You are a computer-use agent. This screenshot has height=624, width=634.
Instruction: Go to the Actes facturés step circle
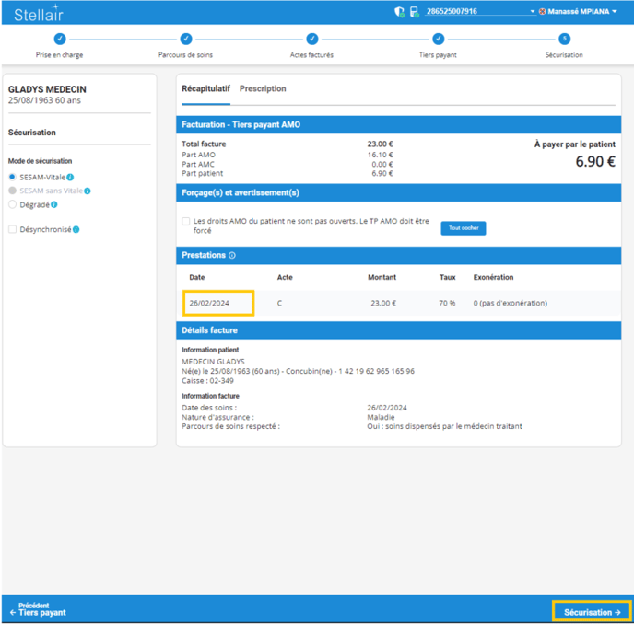[312, 39]
